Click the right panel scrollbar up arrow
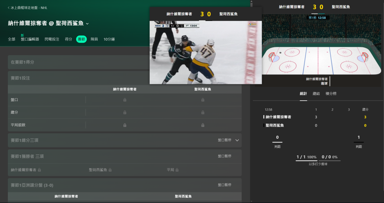384x203 pixels. 251,2
